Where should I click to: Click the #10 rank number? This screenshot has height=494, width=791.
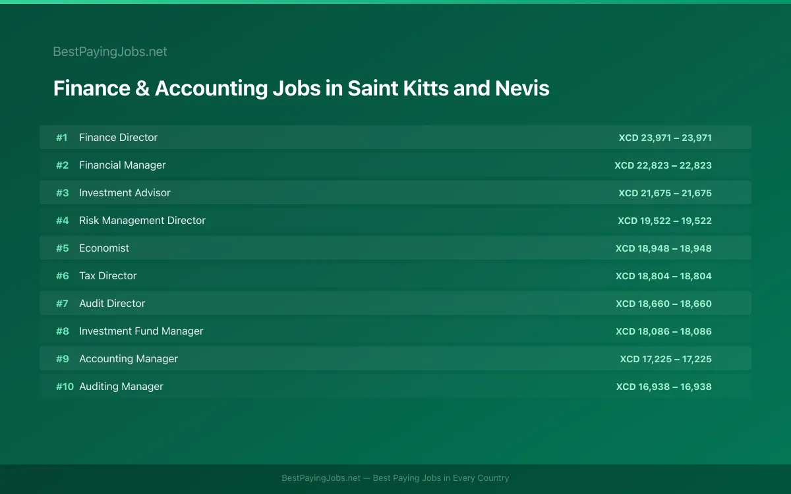[65, 387]
